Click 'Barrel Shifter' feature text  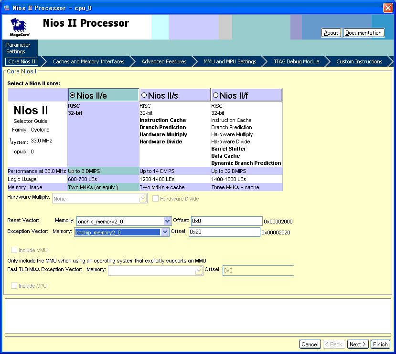click(228, 149)
